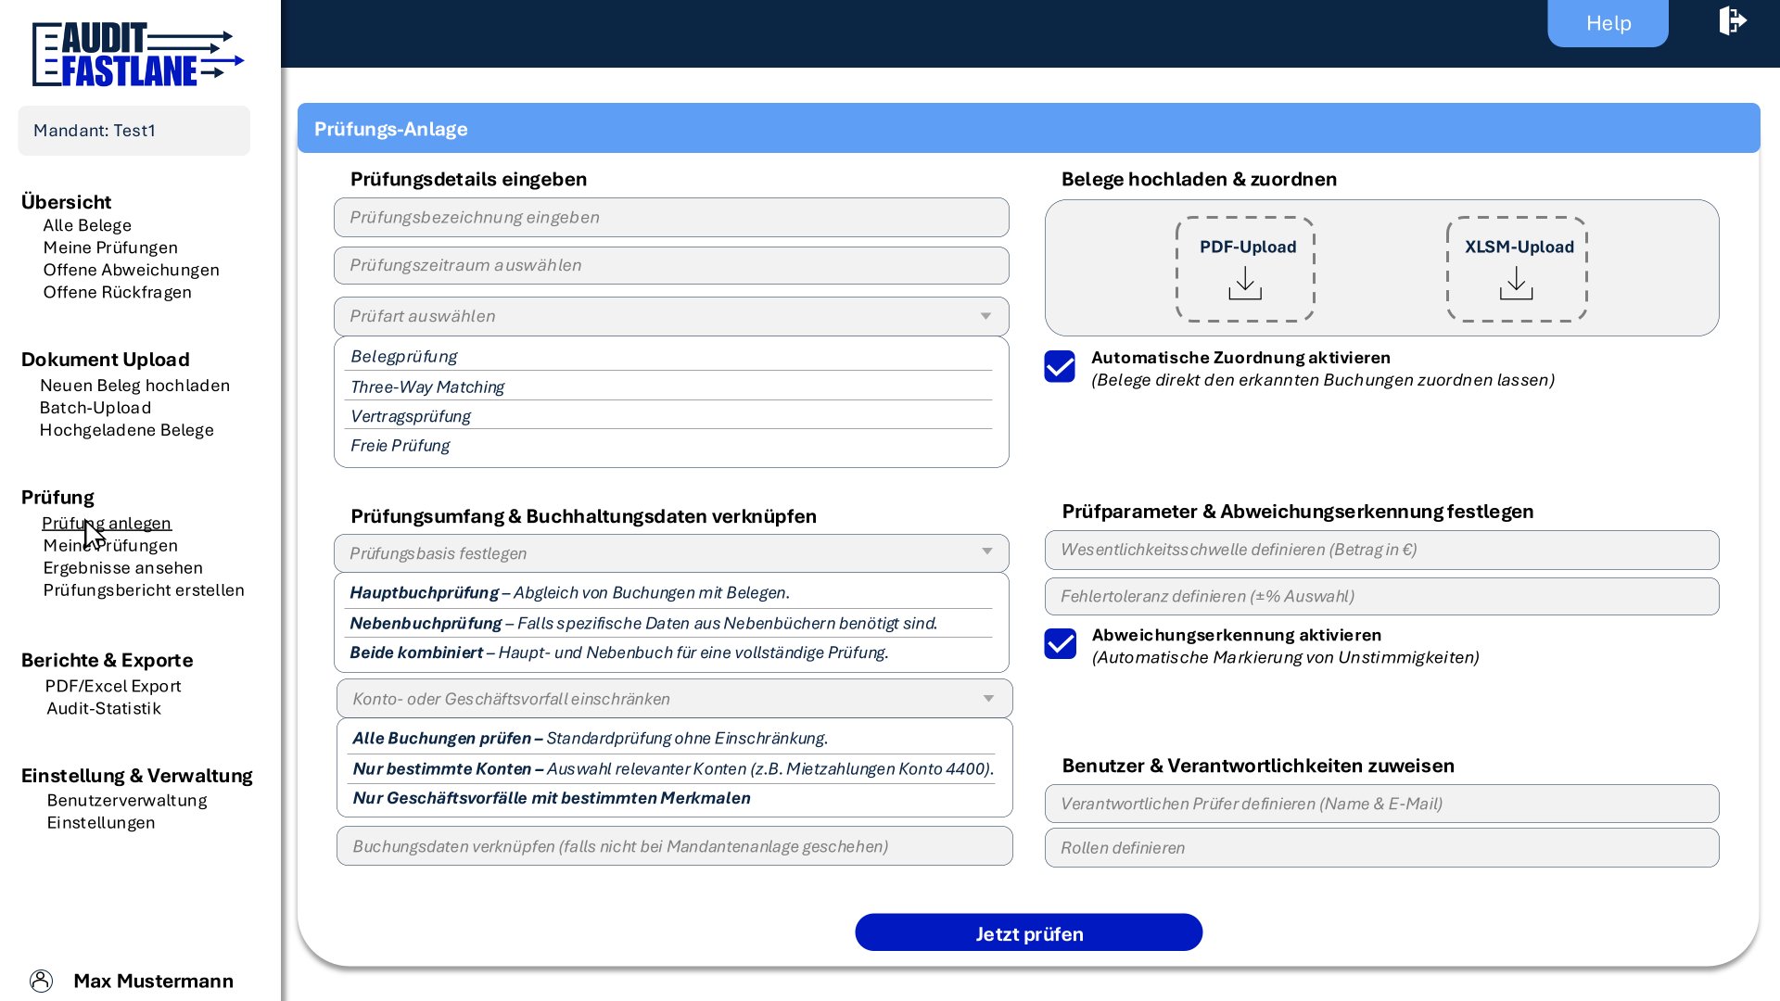Click the Audit Fastlane logo
The width and height of the screenshot is (1780, 1001).
pos(138,55)
